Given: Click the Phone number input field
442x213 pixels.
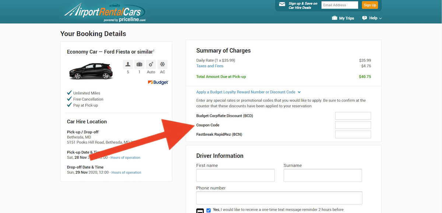Looking at the screenshot, I should [x=279, y=198].
